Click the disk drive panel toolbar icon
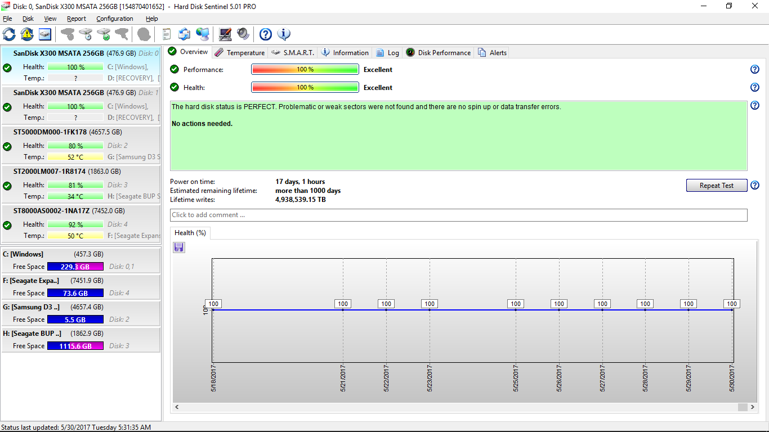Screen dimensions: 769x432 coord(45,34)
